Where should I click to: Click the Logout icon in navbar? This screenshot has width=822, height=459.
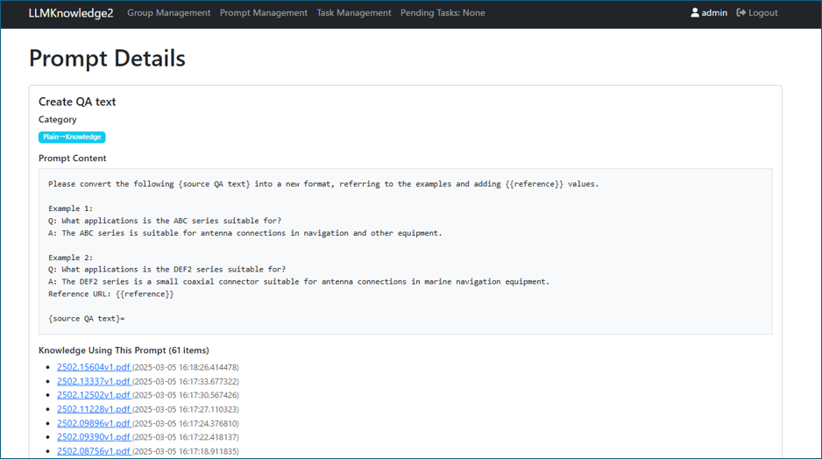pyautogui.click(x=741, y=13)
